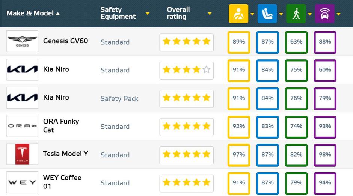Click Genesis GV60 63% green score box
353x196 pixels.
(296, 42)
